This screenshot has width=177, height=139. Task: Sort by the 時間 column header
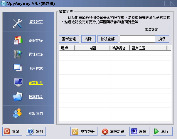point(92,48)
